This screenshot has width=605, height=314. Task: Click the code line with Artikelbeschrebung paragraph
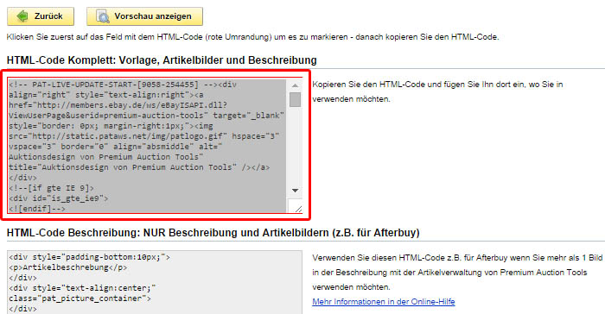tap(68, 267)
